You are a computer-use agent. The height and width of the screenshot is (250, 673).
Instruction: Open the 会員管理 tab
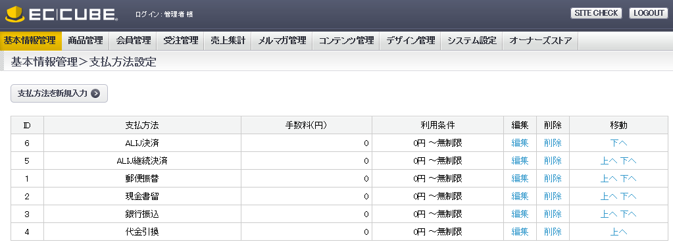[x=133, y=41]
